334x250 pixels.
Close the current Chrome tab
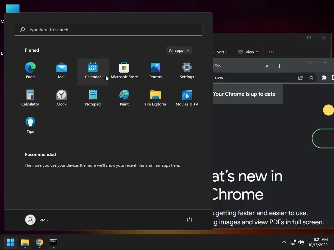point(267,66)
